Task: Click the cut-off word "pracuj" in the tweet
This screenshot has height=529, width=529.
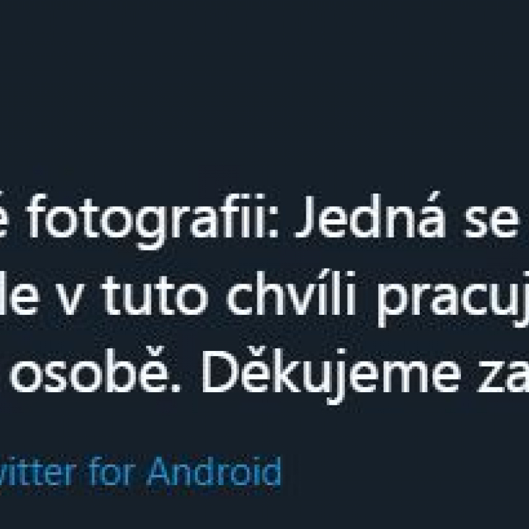Action: pos(450,302)
